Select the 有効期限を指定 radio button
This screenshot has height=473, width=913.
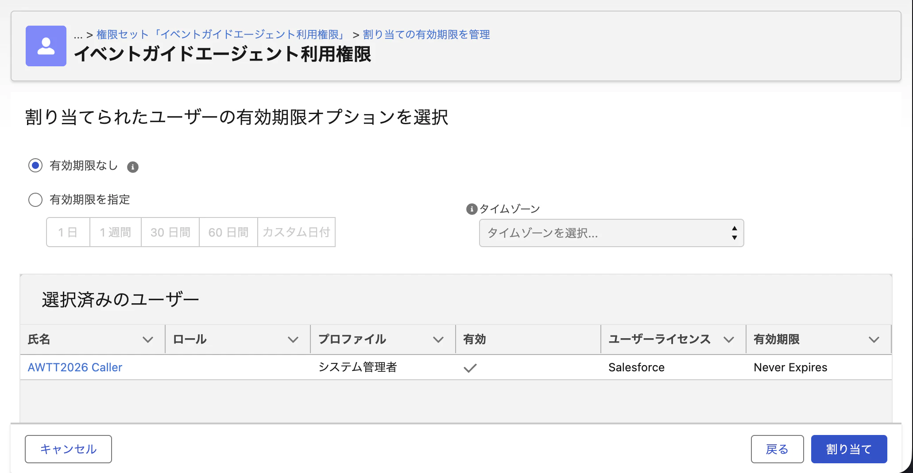pyautogui.click(x=35, y=200)
